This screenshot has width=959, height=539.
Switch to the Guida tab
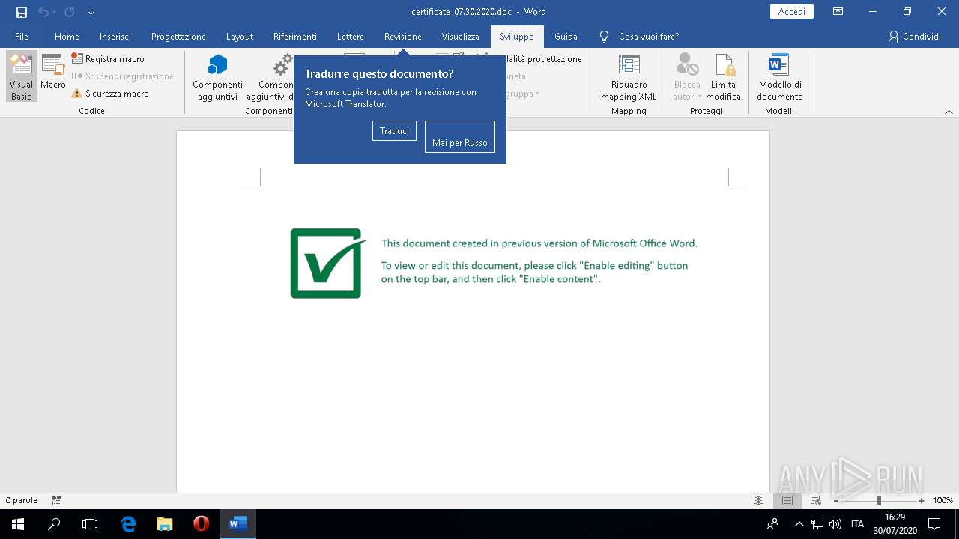[566, 37]
